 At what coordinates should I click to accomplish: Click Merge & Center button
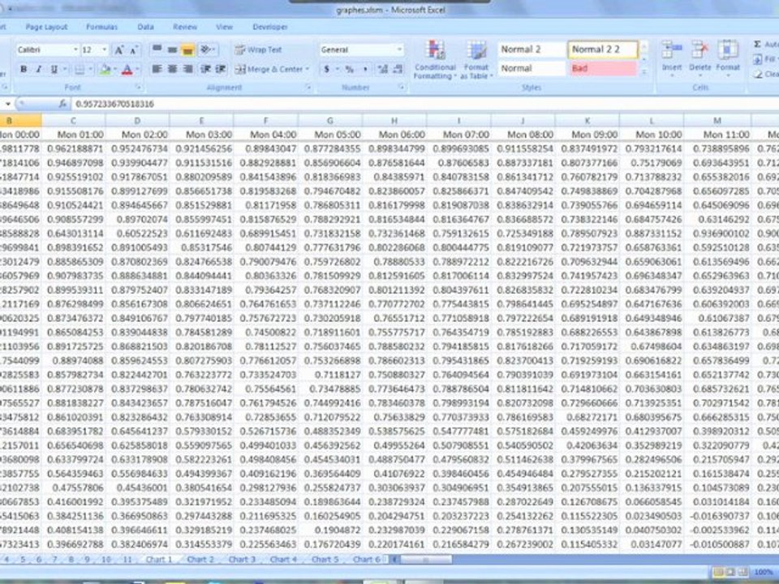click(269, 69)
